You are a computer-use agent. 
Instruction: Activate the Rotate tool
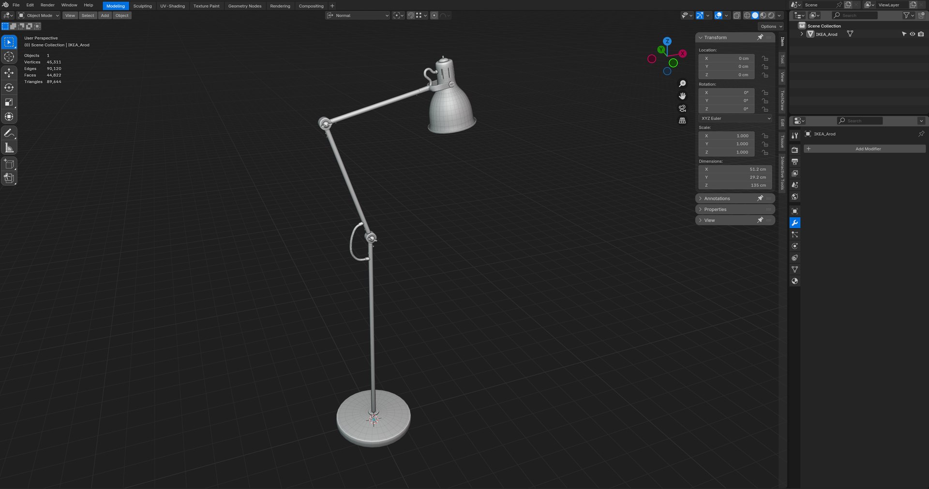pos(9,87)
